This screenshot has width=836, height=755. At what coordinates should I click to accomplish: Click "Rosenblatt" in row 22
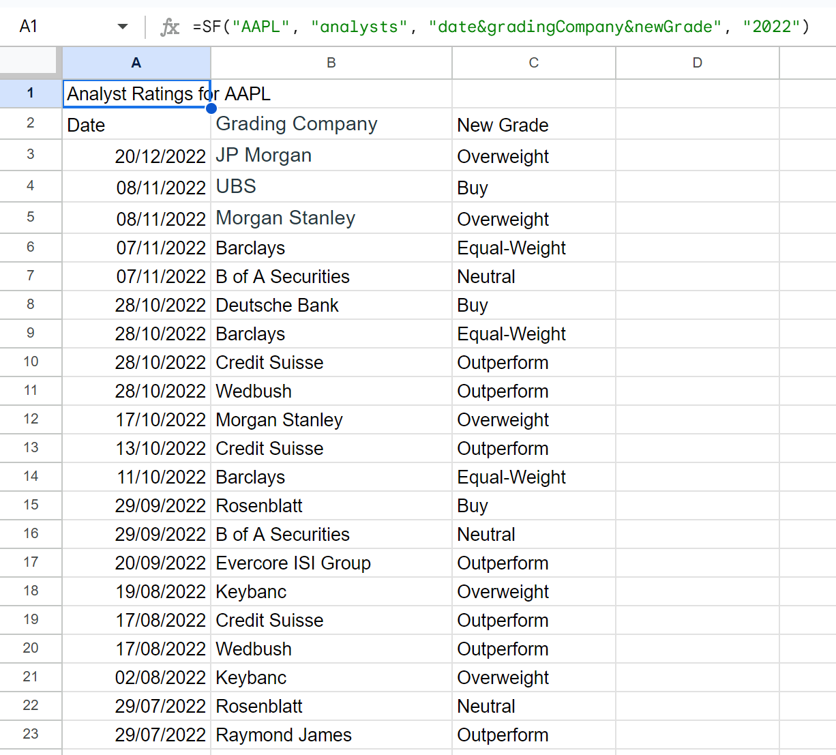[331, 706]
